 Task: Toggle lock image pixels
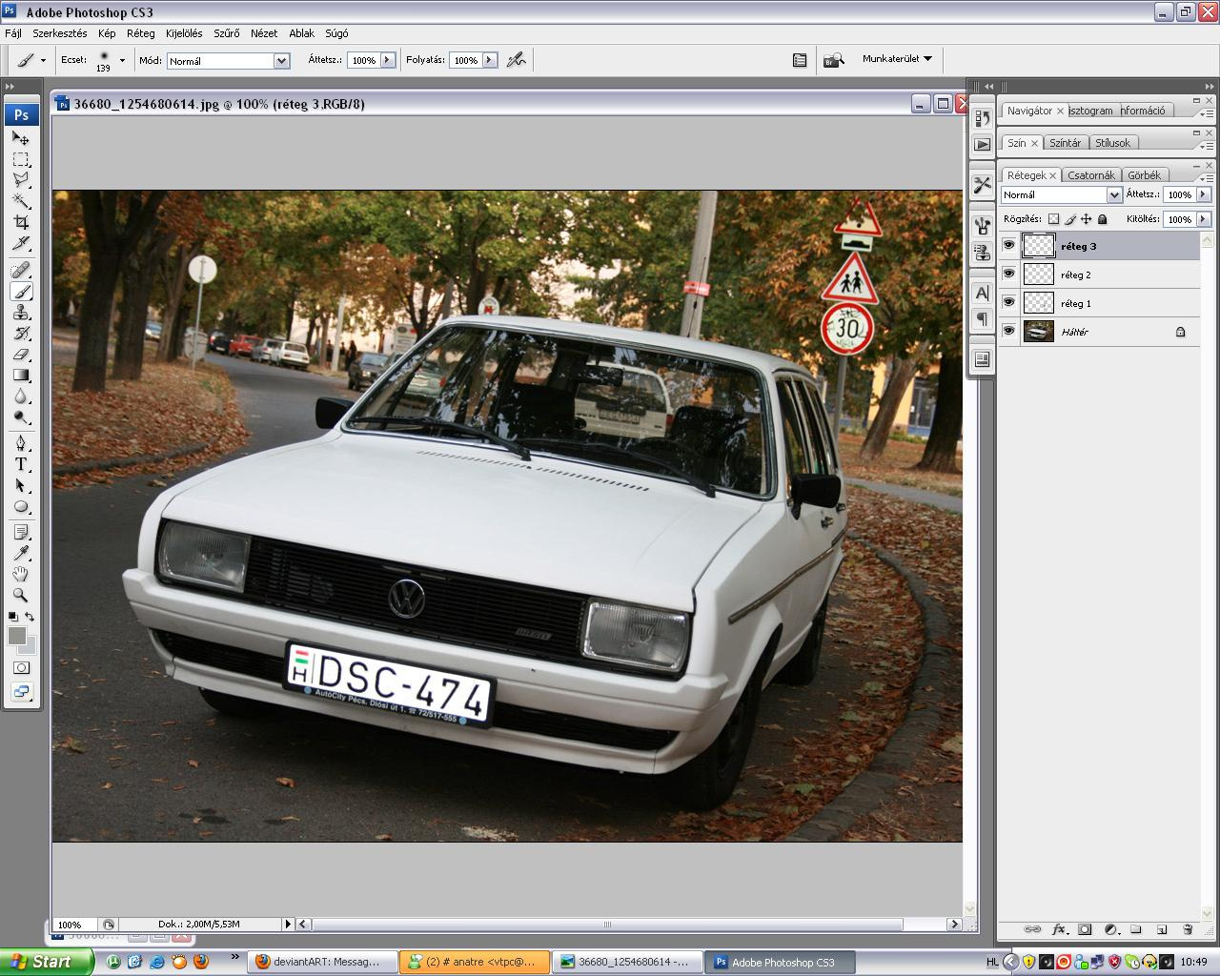(1069, 219)
